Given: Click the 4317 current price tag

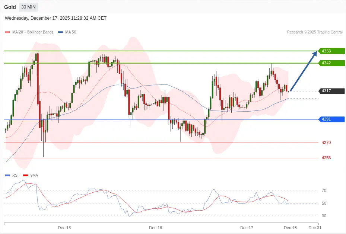Looking at the screenshot, I should [x=331, y=91].
